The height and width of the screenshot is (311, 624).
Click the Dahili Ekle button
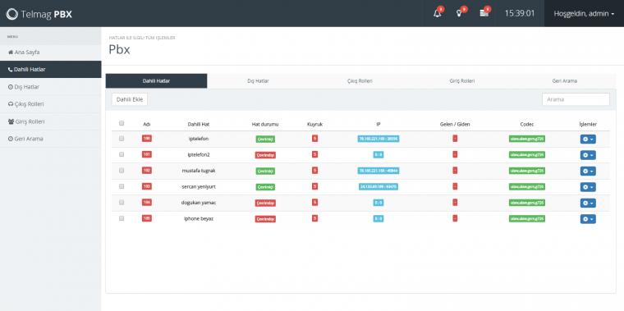click(x=130, y=99)
